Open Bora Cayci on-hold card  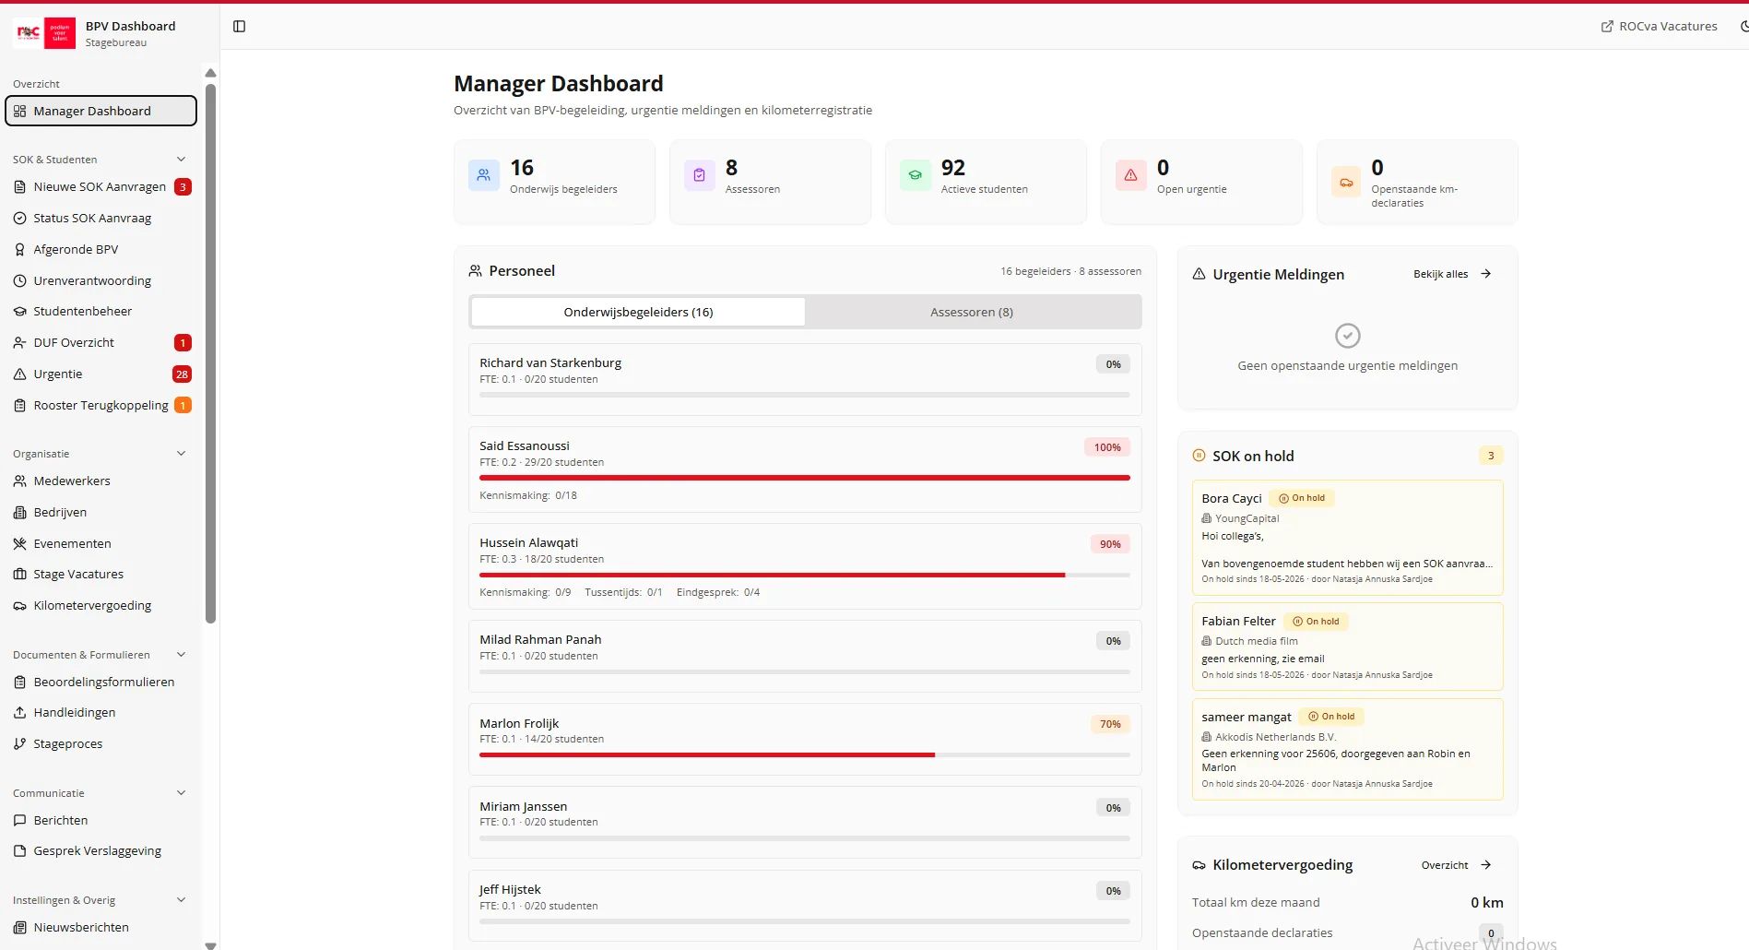point(1347,538)
